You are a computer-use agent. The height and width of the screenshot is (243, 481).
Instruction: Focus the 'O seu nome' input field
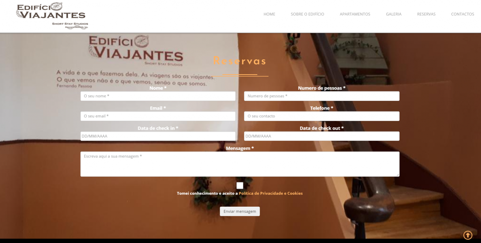(x=158, y=96)
